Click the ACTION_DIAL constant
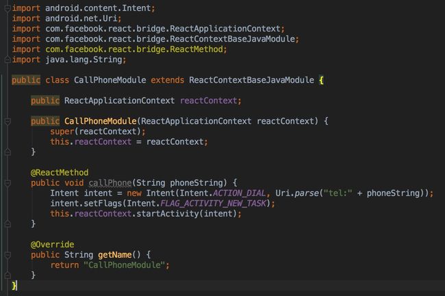The image size is (445, 296). [239, 193]
